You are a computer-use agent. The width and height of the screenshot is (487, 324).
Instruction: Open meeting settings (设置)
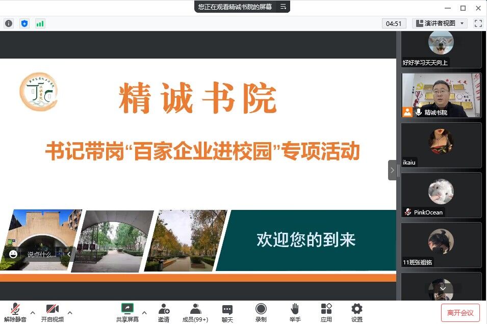point(357,312)
